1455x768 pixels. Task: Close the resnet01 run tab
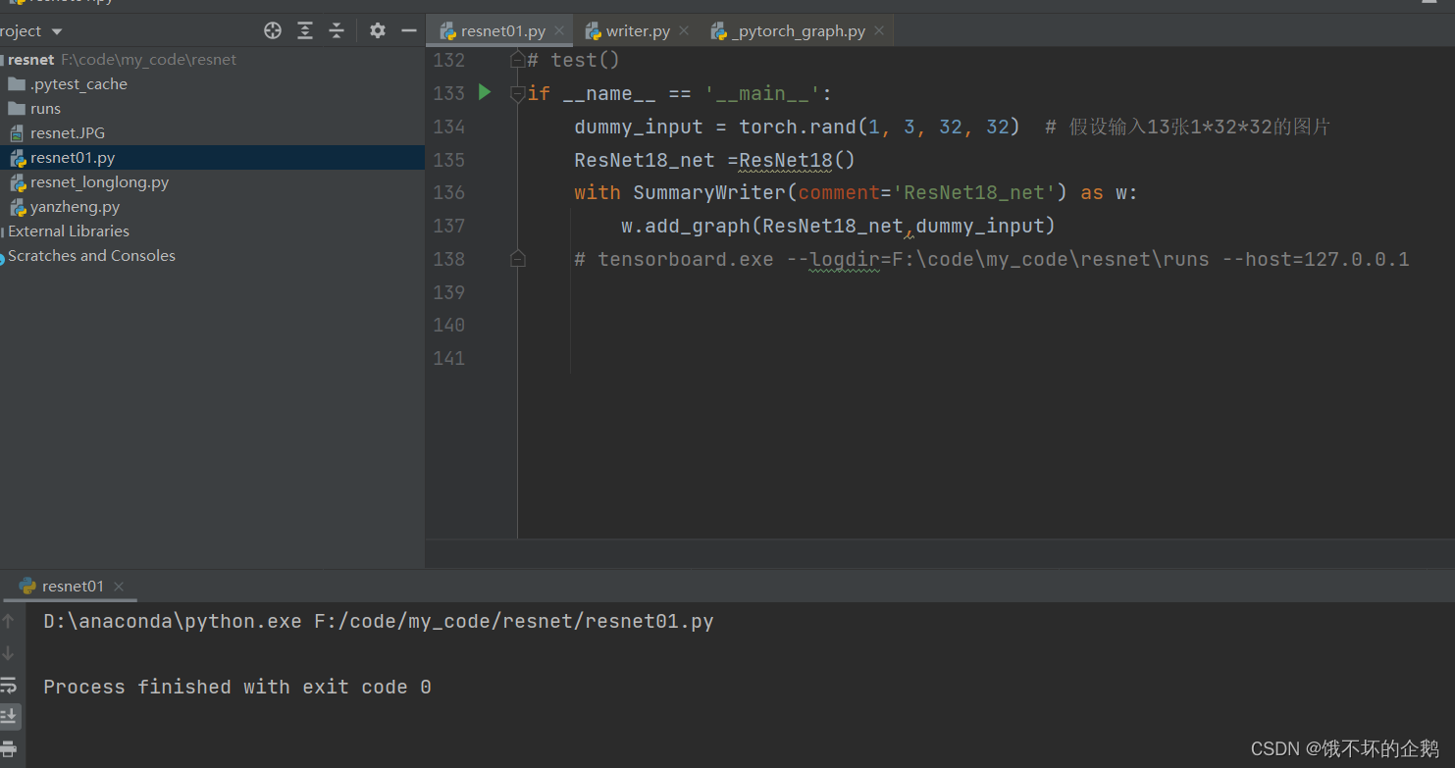[119, 587]
